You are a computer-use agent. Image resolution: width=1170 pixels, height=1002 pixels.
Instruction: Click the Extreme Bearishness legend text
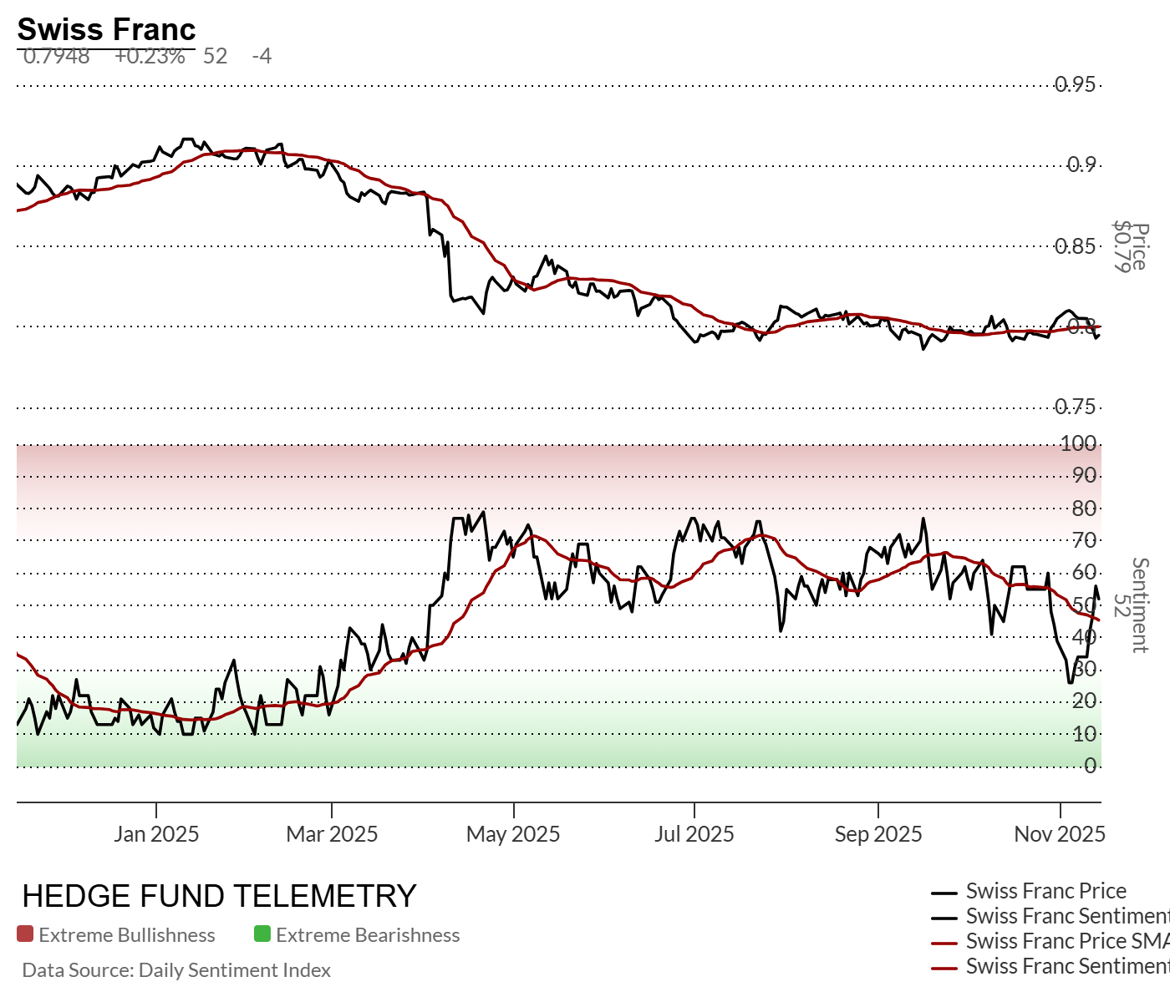368,935
